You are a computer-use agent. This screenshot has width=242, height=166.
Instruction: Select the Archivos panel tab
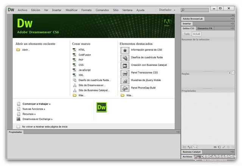(x=188, y=157)
